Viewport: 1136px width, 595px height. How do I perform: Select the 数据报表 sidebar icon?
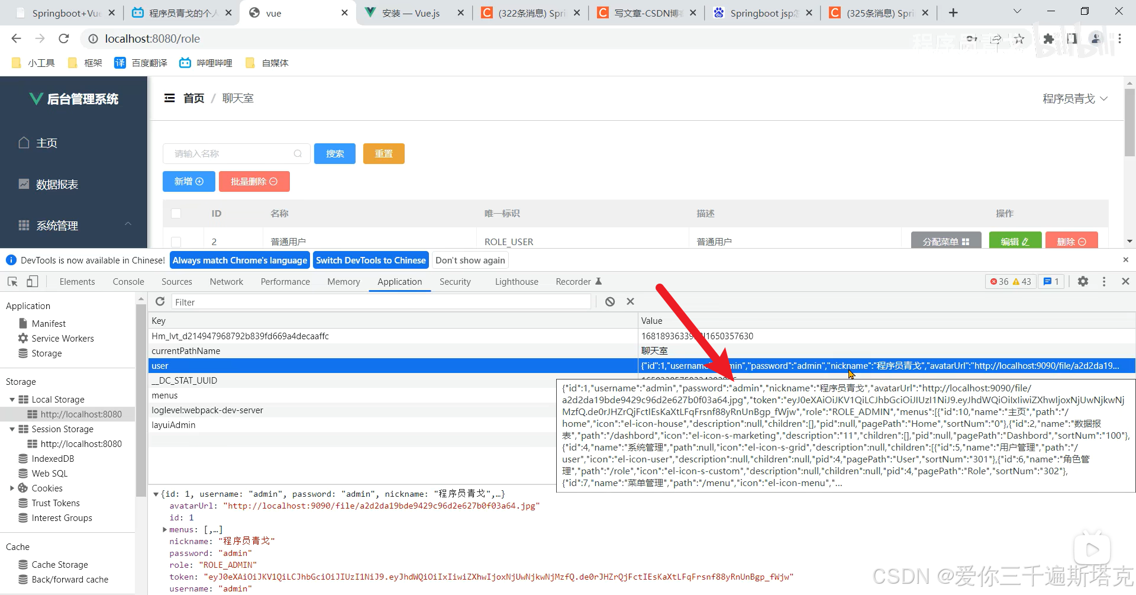point(24,184)
